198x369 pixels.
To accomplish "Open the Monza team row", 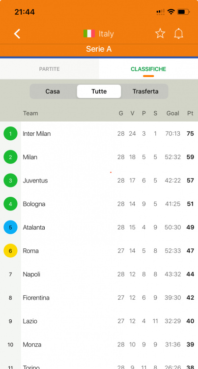I will point(99,344).
